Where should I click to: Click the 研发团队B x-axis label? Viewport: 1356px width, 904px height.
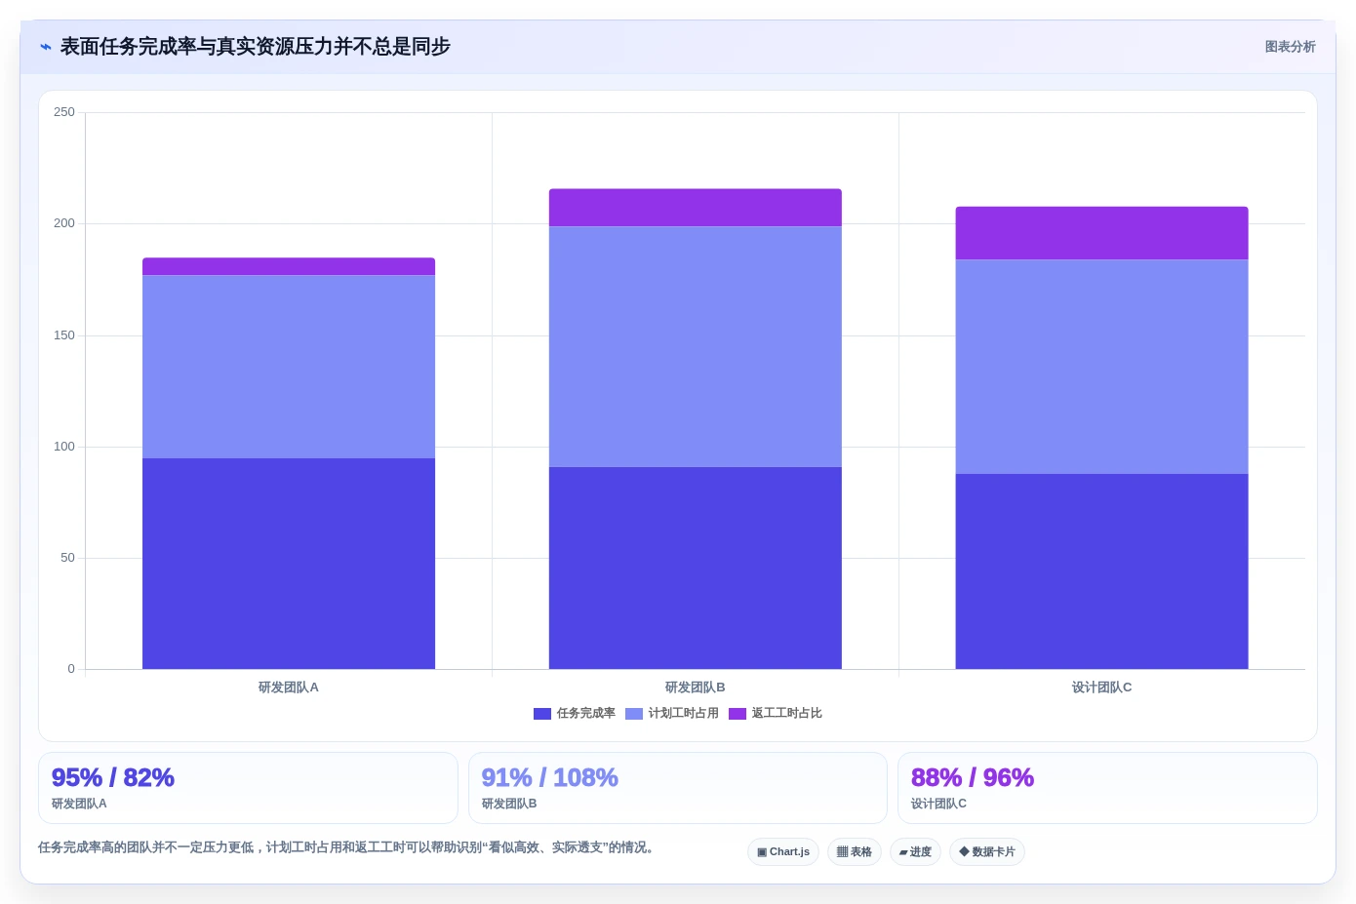click(696, 688)
